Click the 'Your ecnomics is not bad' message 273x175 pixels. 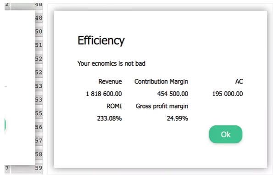pos(111,64)
